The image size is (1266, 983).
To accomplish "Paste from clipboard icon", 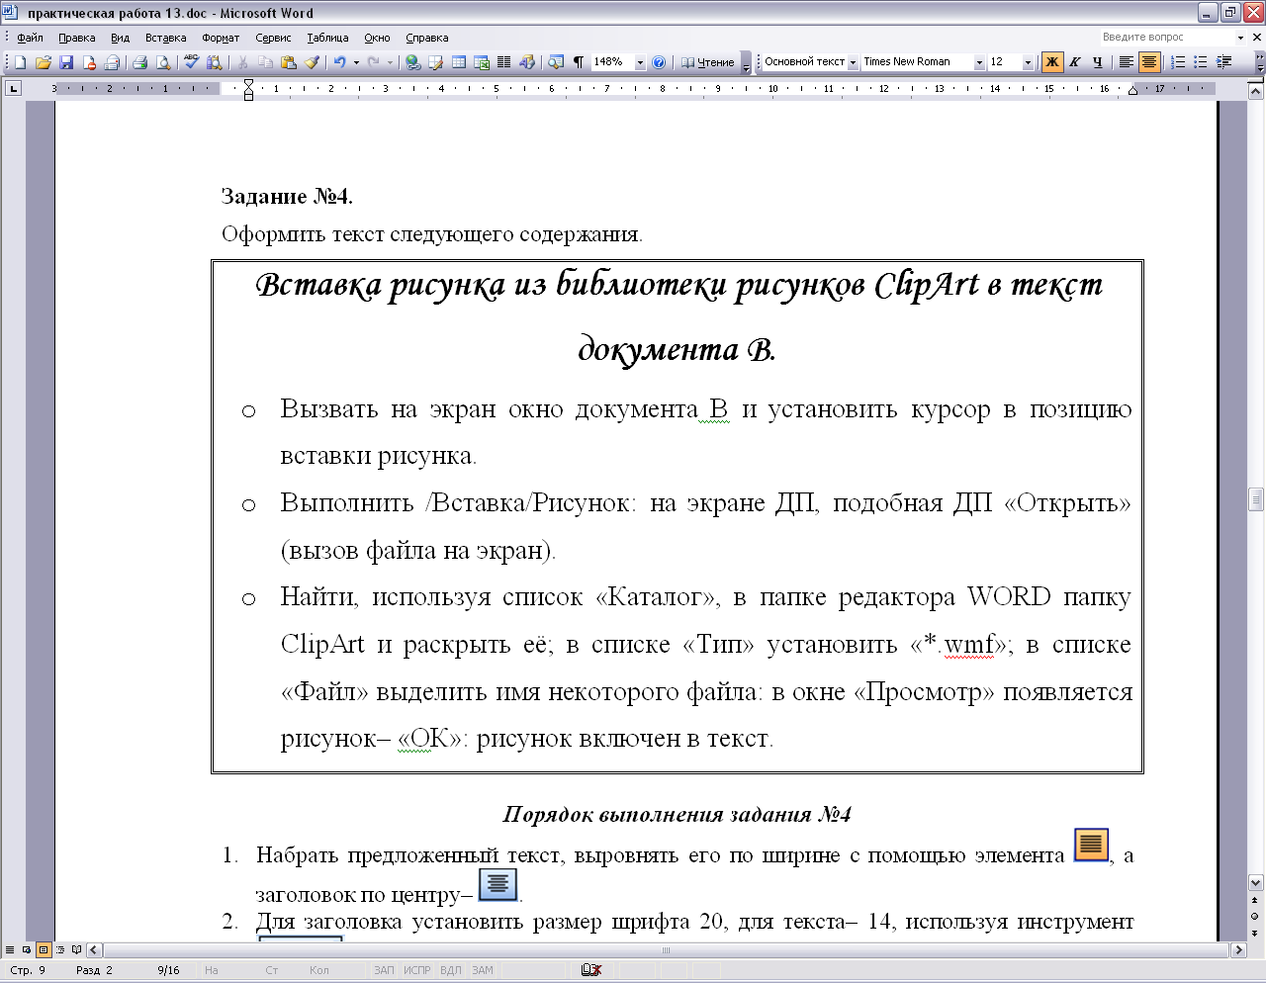I will (x=289, y=62).
